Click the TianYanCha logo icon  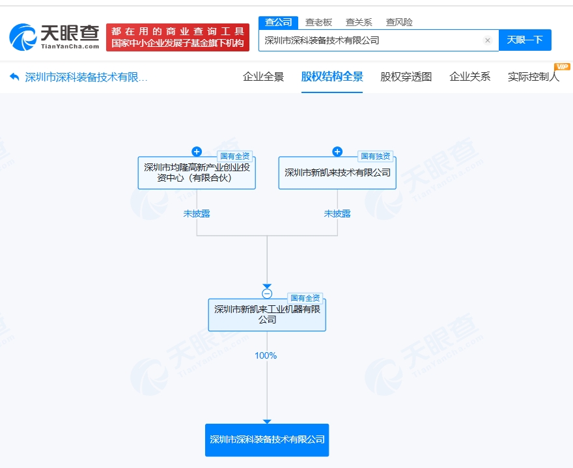23,37
